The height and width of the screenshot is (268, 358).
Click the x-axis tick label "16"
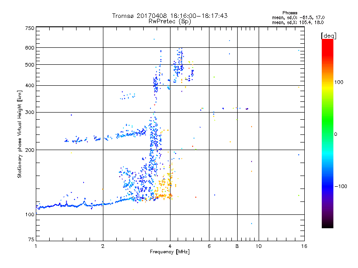pyautogui.click(x=304, y=246)
